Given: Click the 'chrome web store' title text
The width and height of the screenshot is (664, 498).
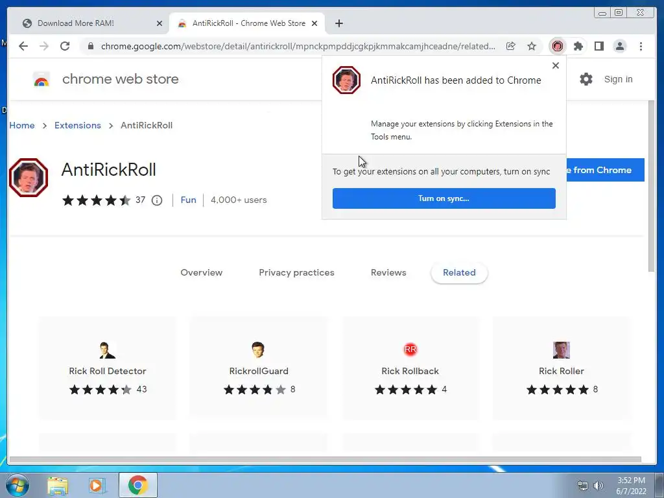Looking at the screenshot, I should (121, 79).
